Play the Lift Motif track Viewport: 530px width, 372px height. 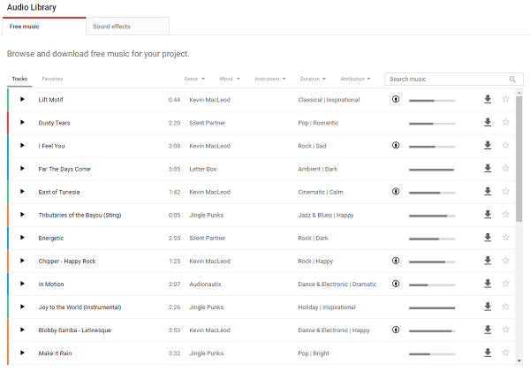[x=22, y=100]
